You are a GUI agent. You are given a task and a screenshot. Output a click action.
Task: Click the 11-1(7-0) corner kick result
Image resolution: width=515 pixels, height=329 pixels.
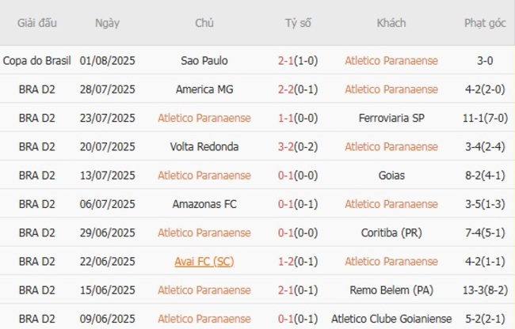pyautogui.click(x=485, y=118)
